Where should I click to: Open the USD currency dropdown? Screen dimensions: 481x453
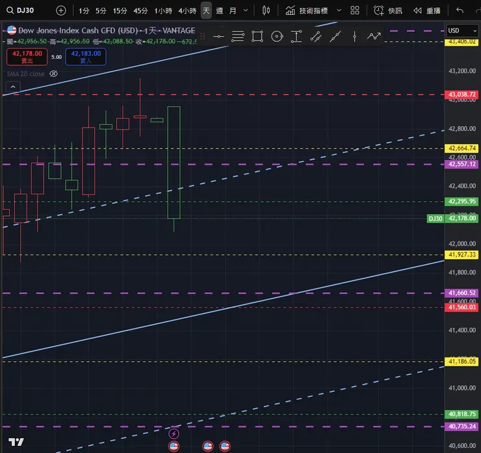[x=462, y=31]
